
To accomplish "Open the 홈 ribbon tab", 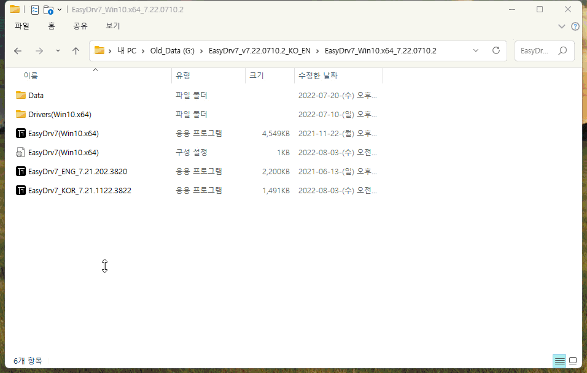I will click(x=52, y=26).
